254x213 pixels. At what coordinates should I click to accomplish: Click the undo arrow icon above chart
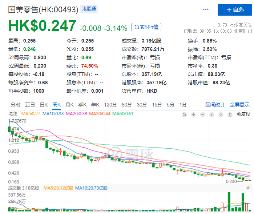point(184,114)
